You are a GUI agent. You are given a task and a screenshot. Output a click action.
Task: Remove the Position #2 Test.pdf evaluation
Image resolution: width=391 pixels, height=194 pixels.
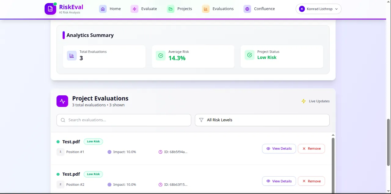pos(311,181)
